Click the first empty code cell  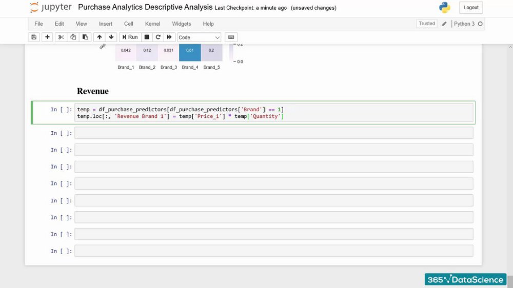pos(274,133)
